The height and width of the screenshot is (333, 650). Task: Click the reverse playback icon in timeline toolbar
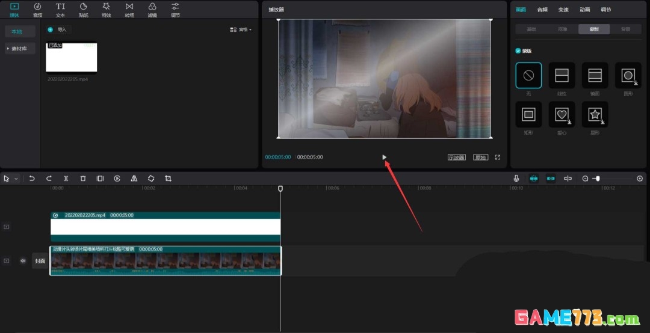117,179
